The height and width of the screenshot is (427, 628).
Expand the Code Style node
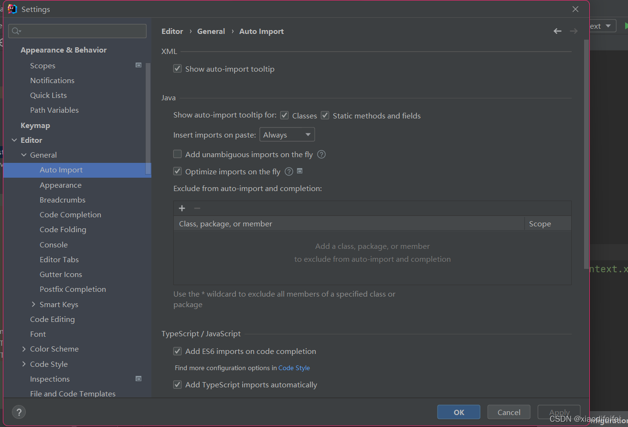tap(23, 364)
